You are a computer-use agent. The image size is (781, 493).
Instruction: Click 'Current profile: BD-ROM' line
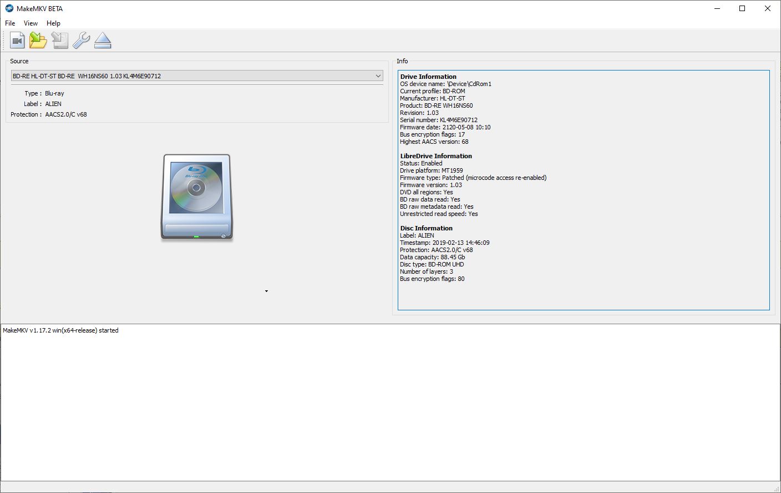point(433,91)
